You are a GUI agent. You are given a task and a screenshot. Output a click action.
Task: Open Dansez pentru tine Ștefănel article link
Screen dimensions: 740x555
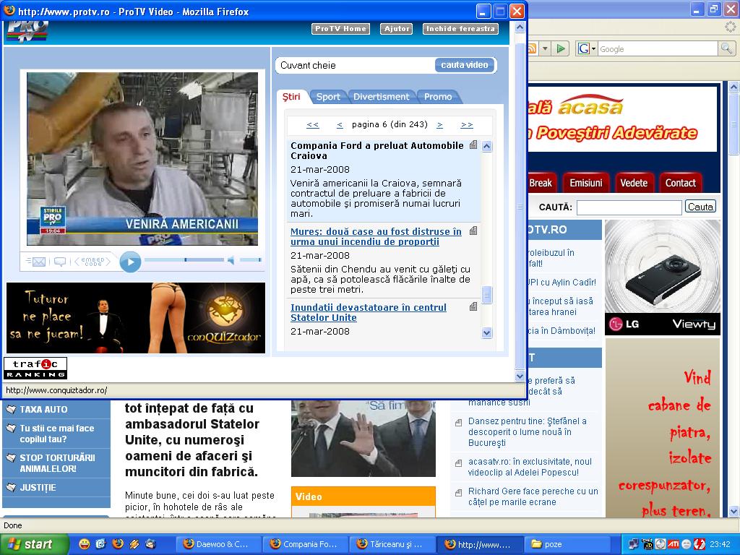pos(527,432)
